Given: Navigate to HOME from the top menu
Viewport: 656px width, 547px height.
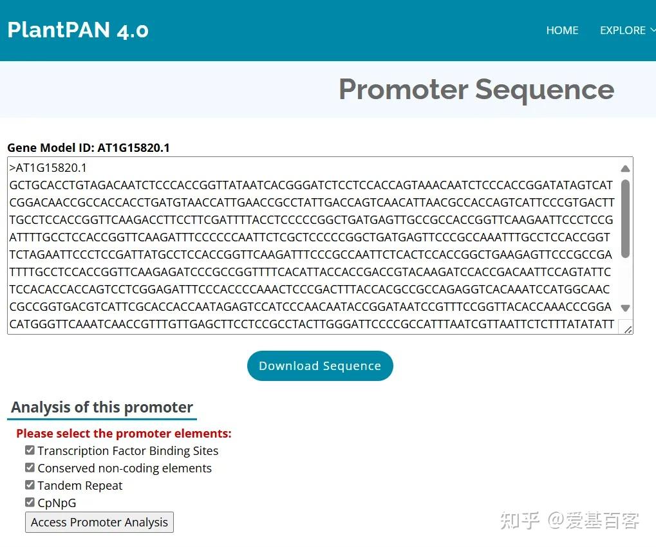Looking at the screenshot, I should (561, 30).
